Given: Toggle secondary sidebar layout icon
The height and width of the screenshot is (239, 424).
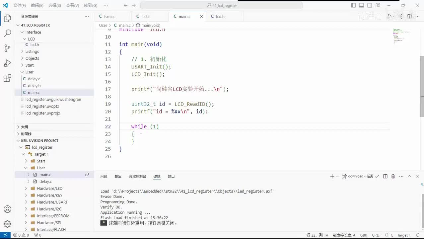Looking at the screenshot, I should pyautogui.click(x=370, y=5).
